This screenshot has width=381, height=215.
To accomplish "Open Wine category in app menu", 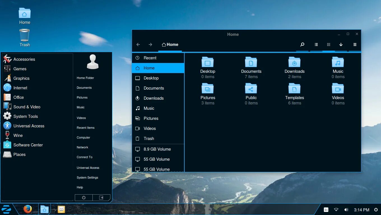I will point(38,135).
